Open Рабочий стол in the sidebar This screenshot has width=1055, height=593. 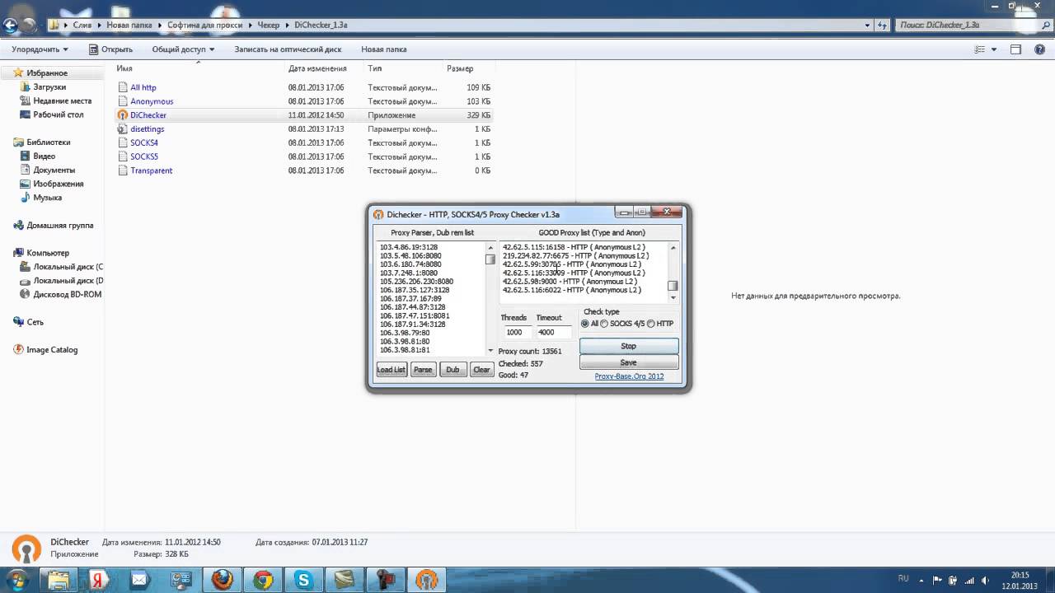(x=58, y=115)
